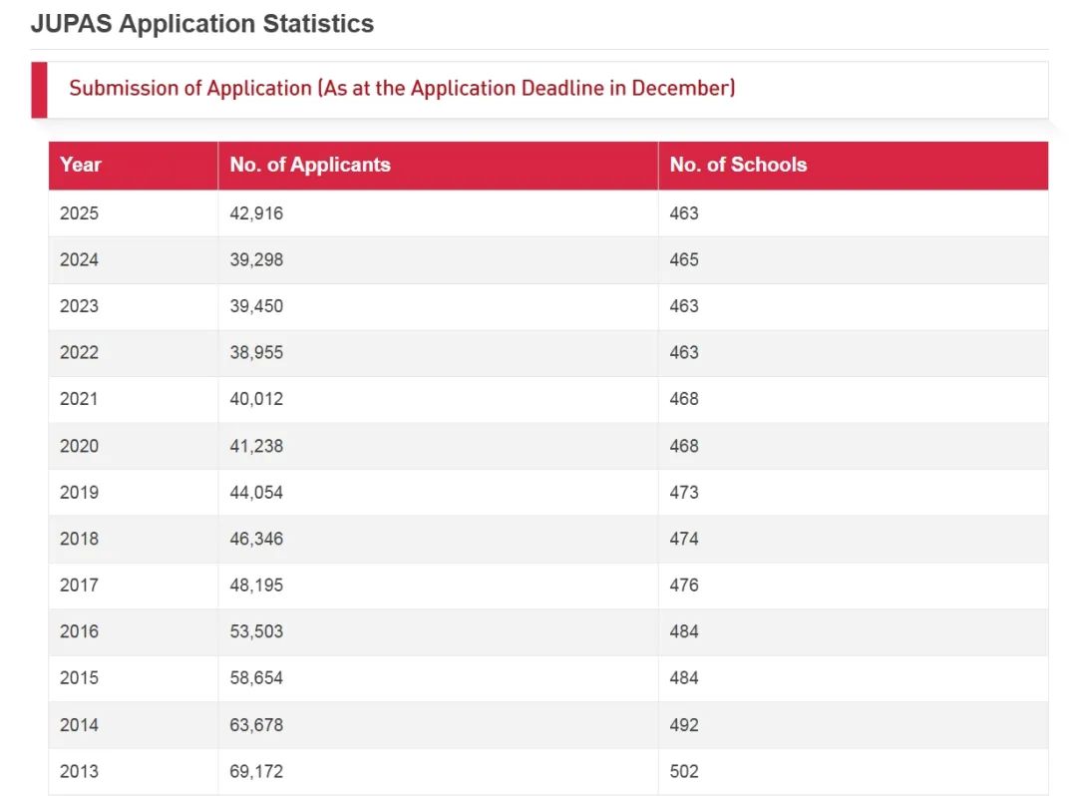This screenshot has height=796, width=1077.
Task: Select applicants value 39,450
Action: [x=256, y=306]
